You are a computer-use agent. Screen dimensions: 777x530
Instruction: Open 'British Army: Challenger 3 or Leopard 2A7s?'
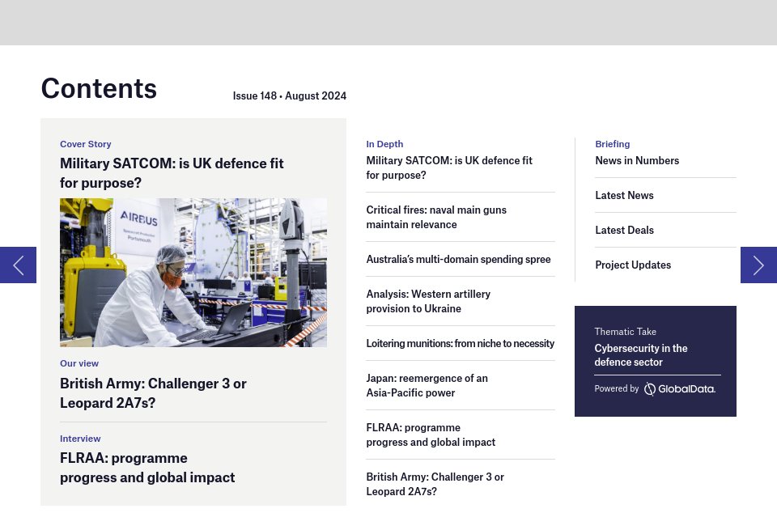[x=435, y=484]
